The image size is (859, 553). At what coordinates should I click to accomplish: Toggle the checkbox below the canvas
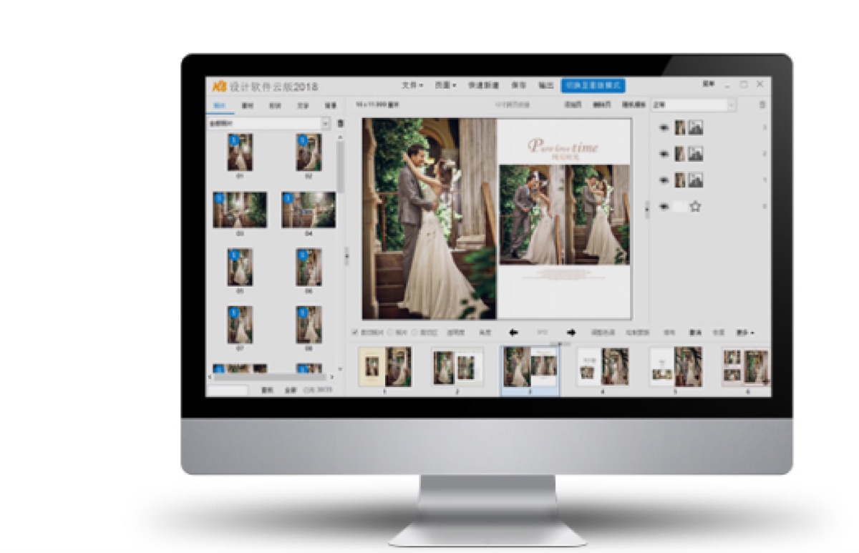[355, 333]
